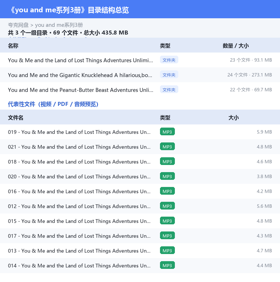Select the file starting with 019

pyautogui.click(x=140, y=132)
